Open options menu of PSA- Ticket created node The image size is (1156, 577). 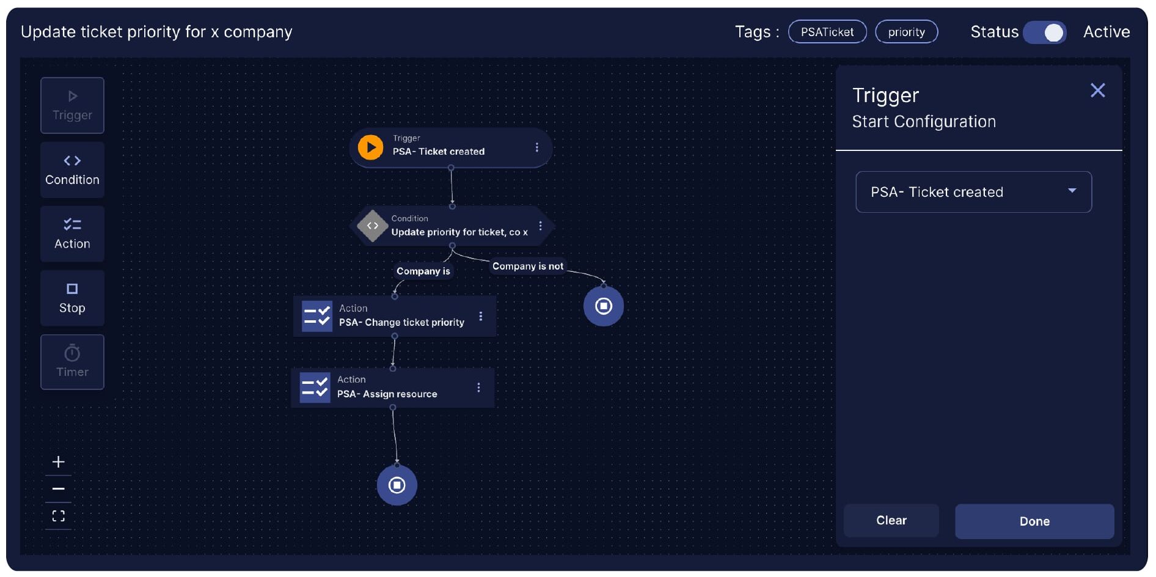pos(536,147)
